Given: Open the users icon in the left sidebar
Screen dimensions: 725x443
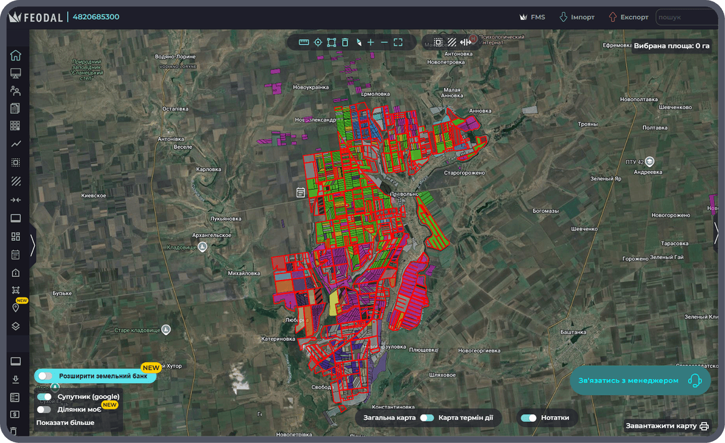Looking at the screenshot, I should [16, 91].
